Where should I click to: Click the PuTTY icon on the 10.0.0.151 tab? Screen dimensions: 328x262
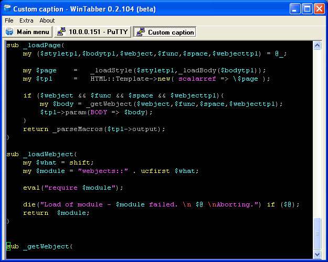(61, 32)
